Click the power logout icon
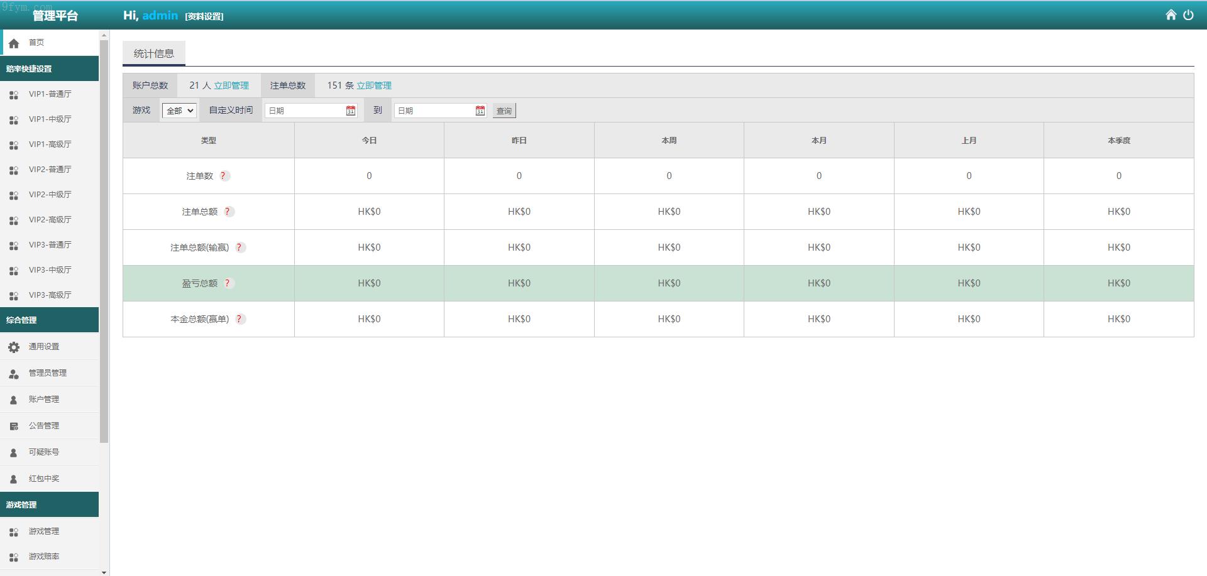This screenshot has height=576, width=1207. pos(1188,15)
